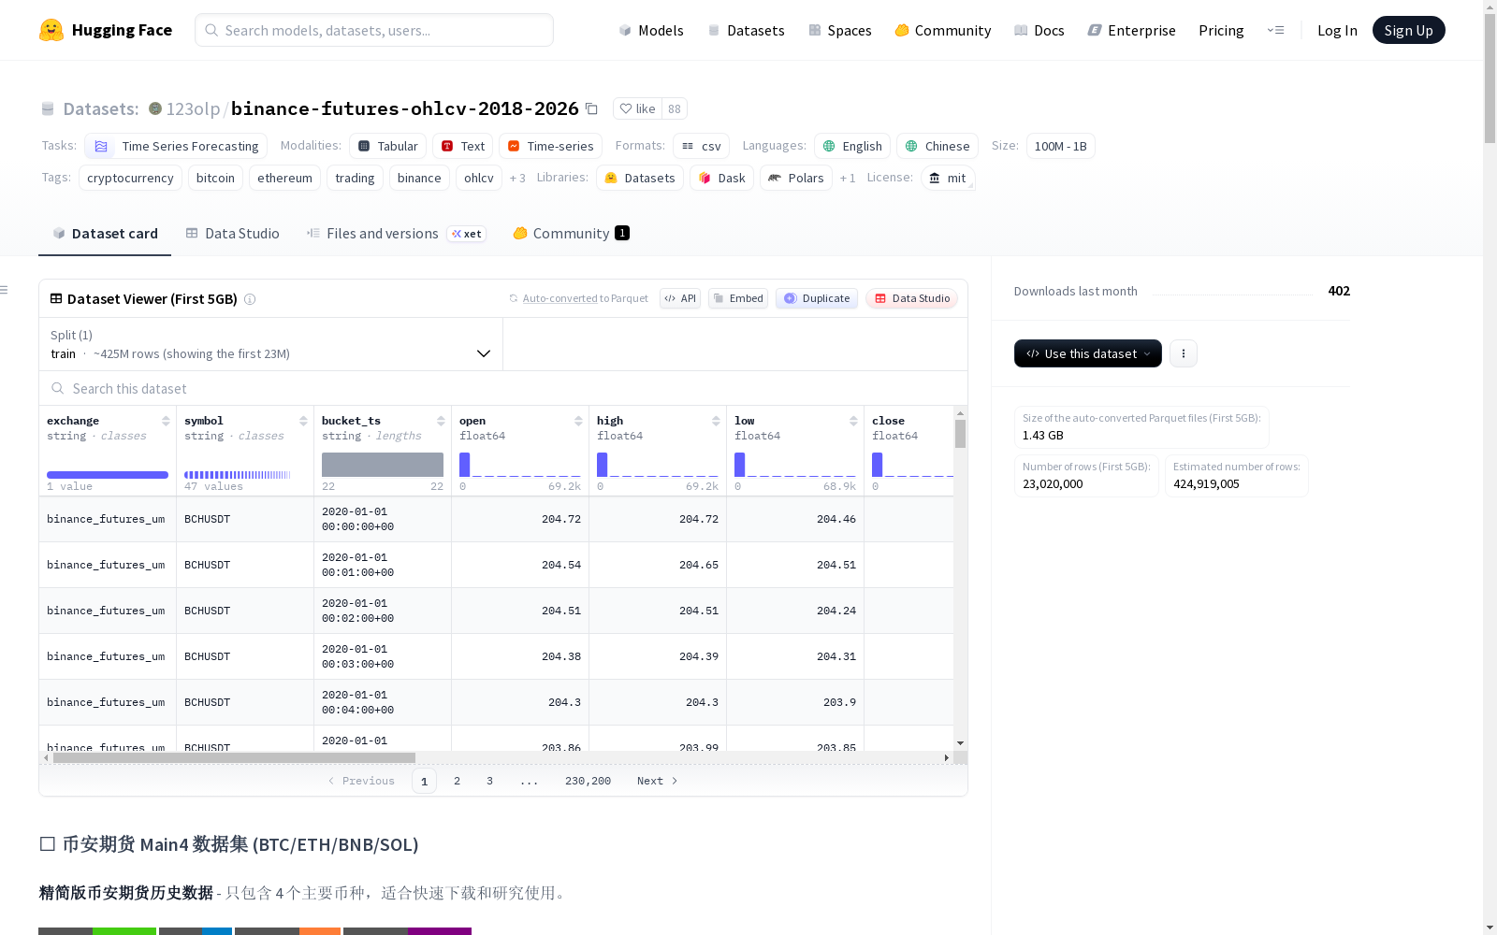Sort by the low column icon
The width and height of the screenshot is (1497, 935).
(x=853, y=421)
